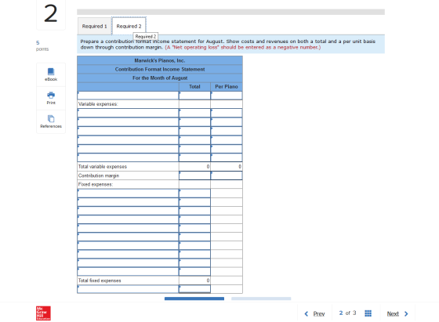This screenshot has width=439, height=322.
Task: Click Per Piano input for first variable expense
Action: (227, 113)
